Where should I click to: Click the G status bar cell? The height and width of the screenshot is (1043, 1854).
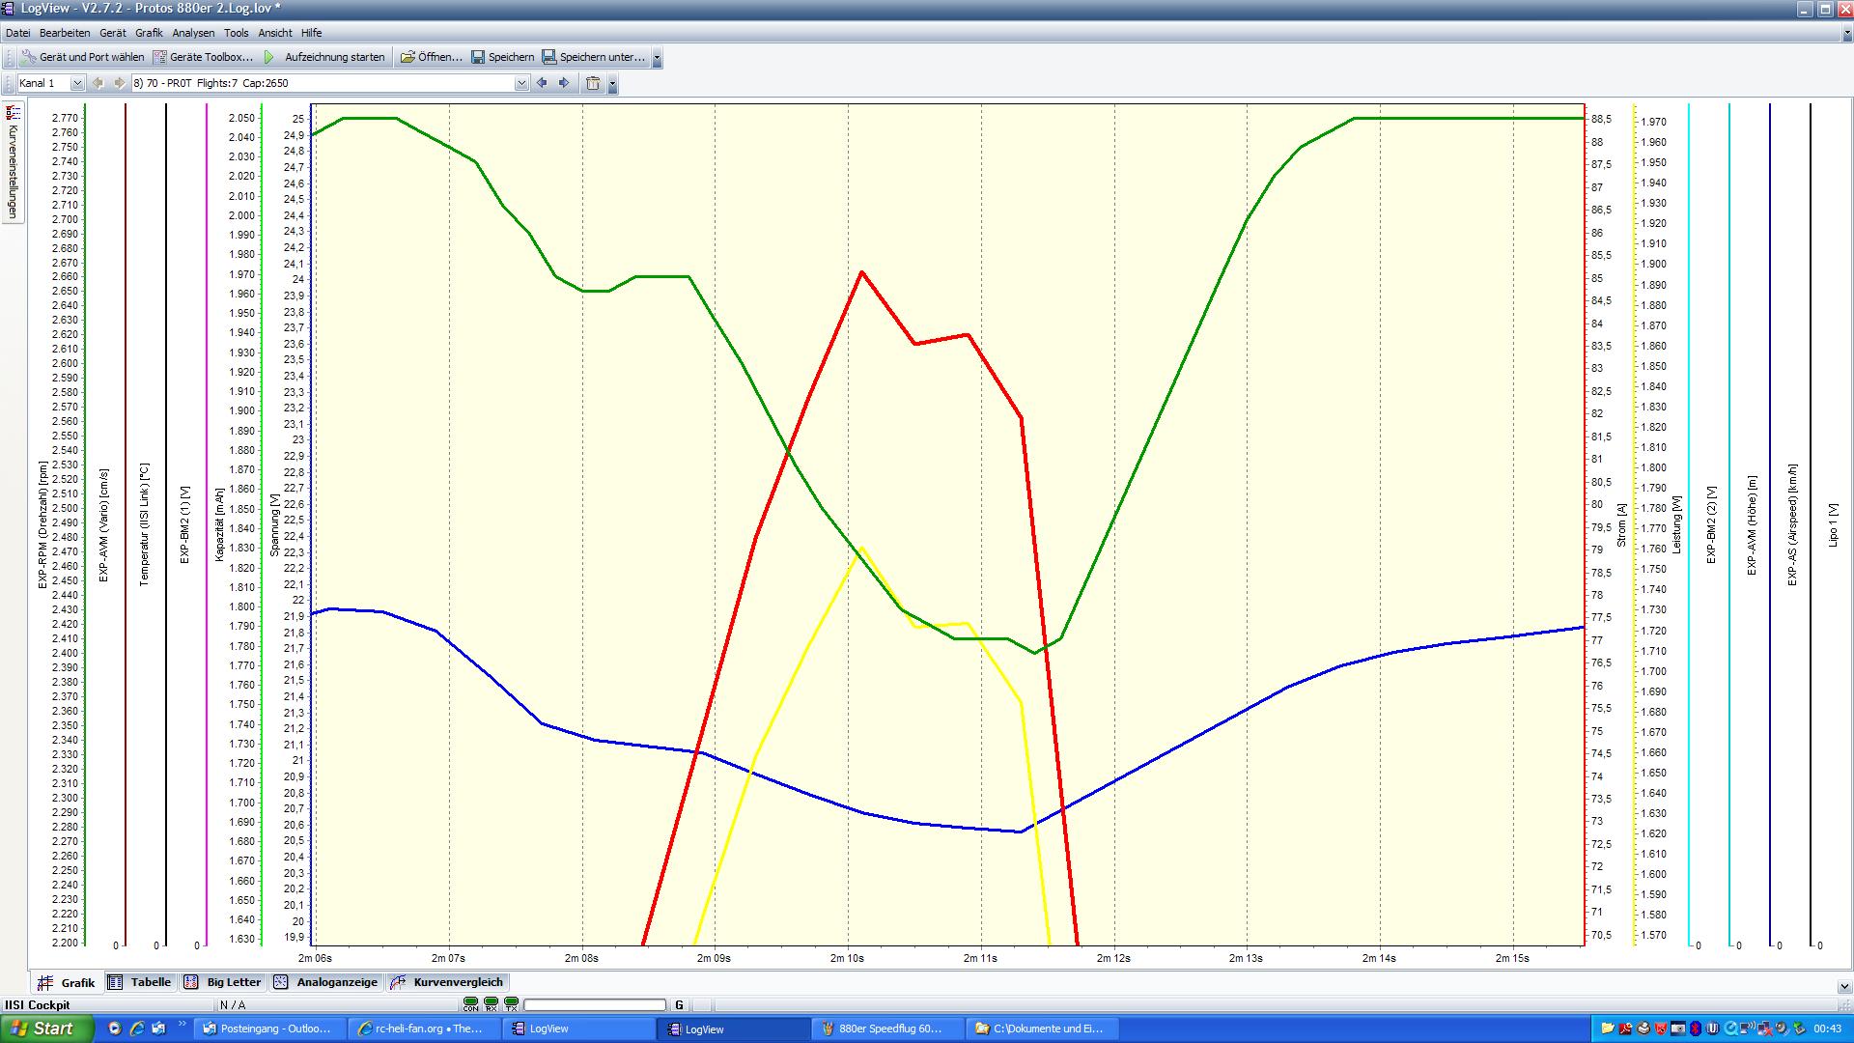[x=679, y=1005]
